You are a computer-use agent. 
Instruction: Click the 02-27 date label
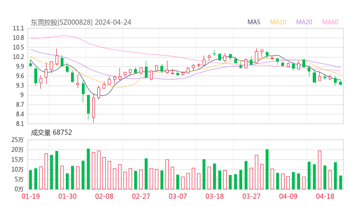[x=141, y=196]
